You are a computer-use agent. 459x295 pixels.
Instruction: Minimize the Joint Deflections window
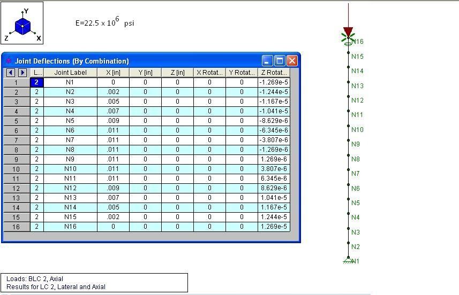268,61
